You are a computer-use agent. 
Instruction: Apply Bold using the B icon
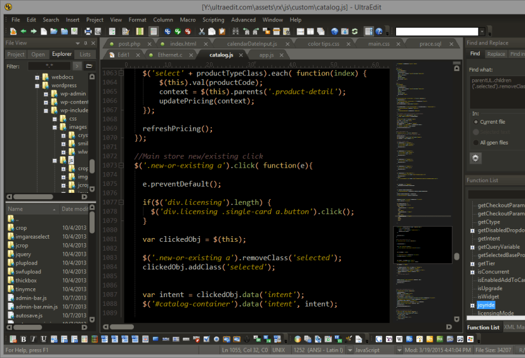[x=23, y=339]
